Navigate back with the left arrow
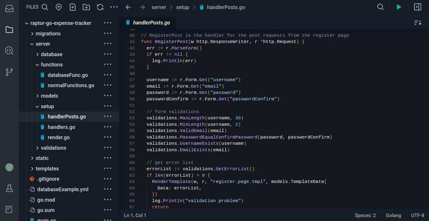Viewport: 429px width, 221px height. (128, 7)
